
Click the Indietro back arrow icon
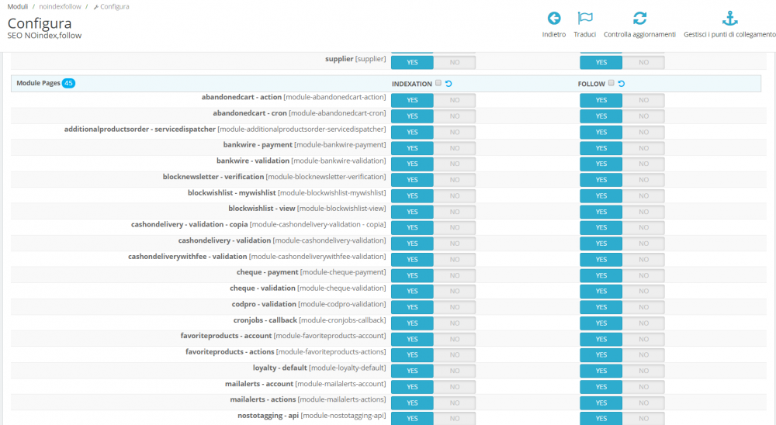click(x=554, y=19)
